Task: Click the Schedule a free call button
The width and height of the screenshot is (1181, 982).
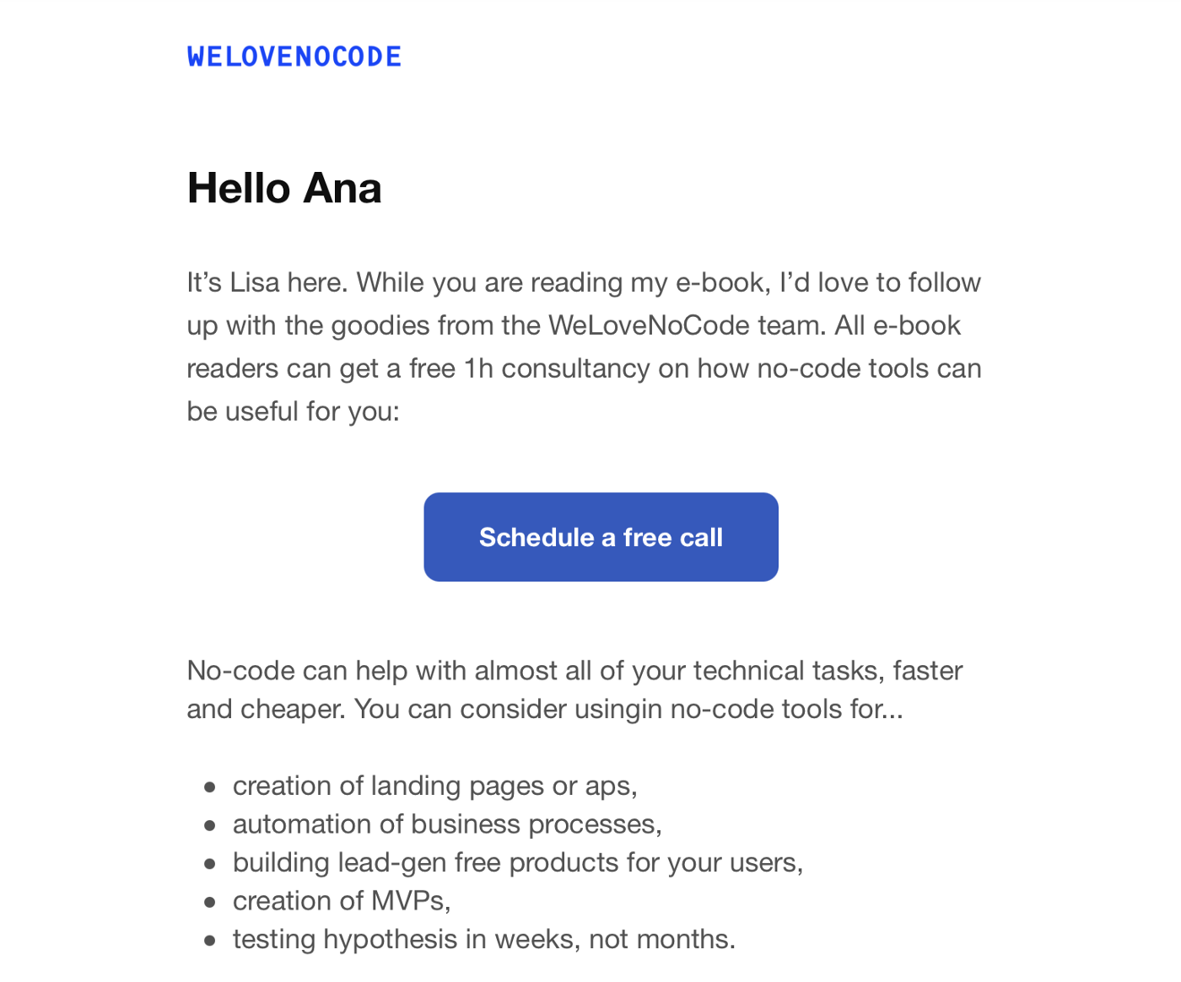Action: [601, 537]
